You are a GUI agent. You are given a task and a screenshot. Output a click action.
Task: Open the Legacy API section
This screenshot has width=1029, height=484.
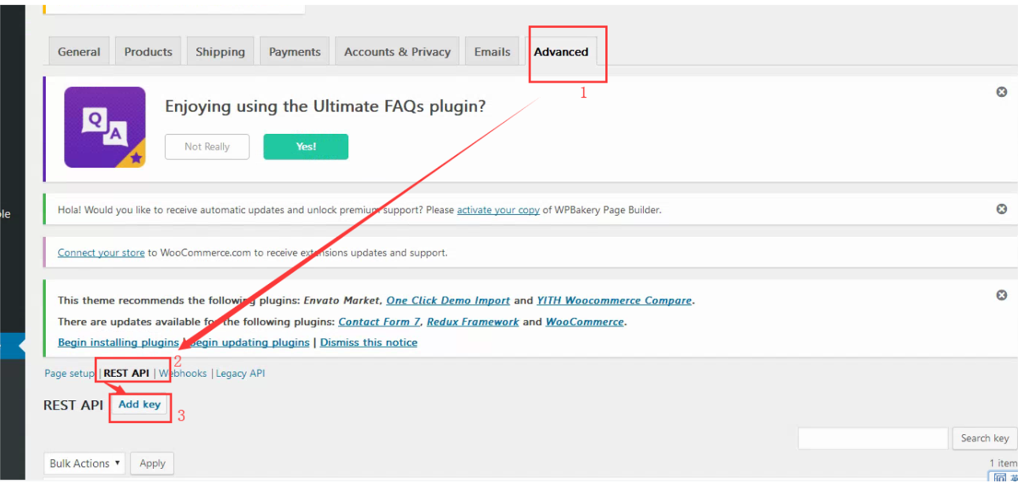tap(240, 374)
